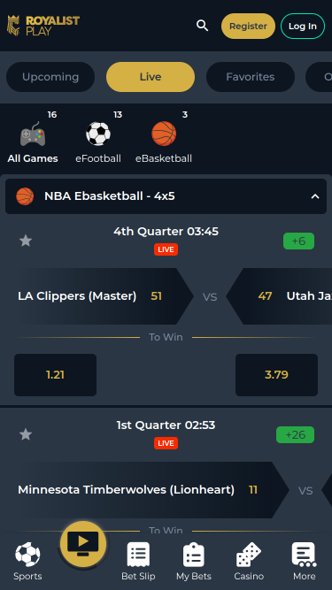
Task: Open the search magnifier icon
Action: (202, 26)
